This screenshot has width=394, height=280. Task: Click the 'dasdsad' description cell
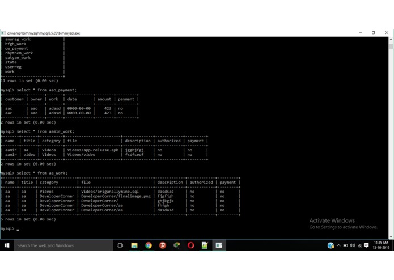click(166, 192)
